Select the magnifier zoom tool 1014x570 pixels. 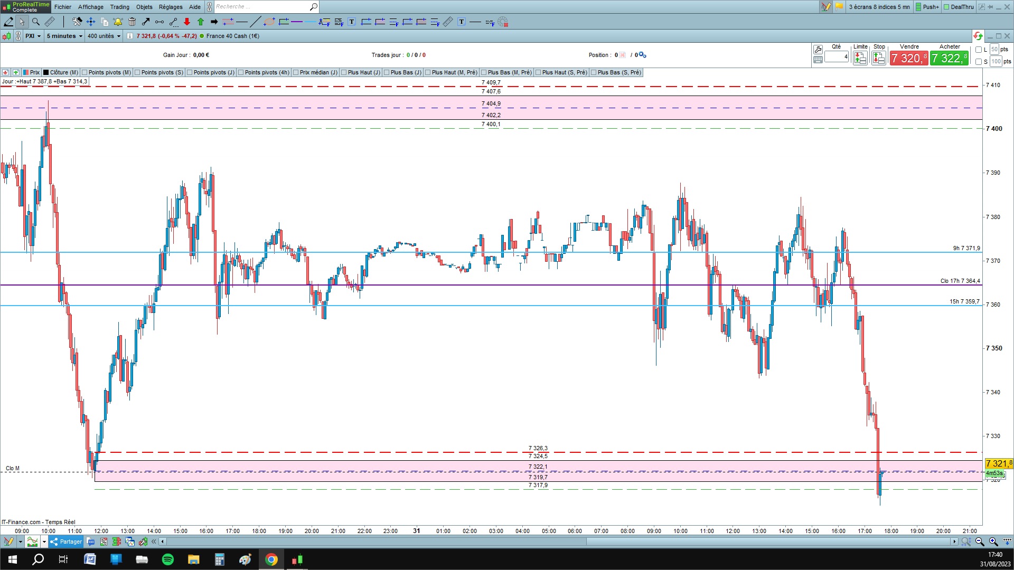35,22
